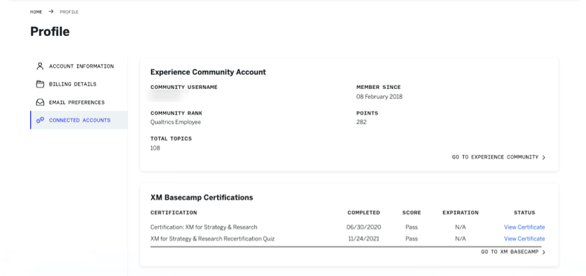Screen dimensions: 586x276
Task: Click the points value 282
Action: (x=361, y=122)
